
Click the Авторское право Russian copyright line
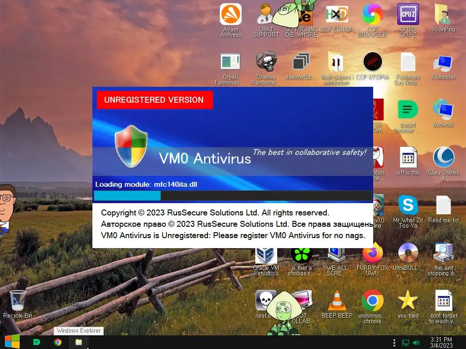click(x=237, y=224)
